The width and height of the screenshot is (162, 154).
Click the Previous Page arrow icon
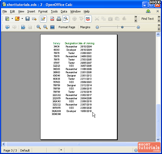(8, 27)
